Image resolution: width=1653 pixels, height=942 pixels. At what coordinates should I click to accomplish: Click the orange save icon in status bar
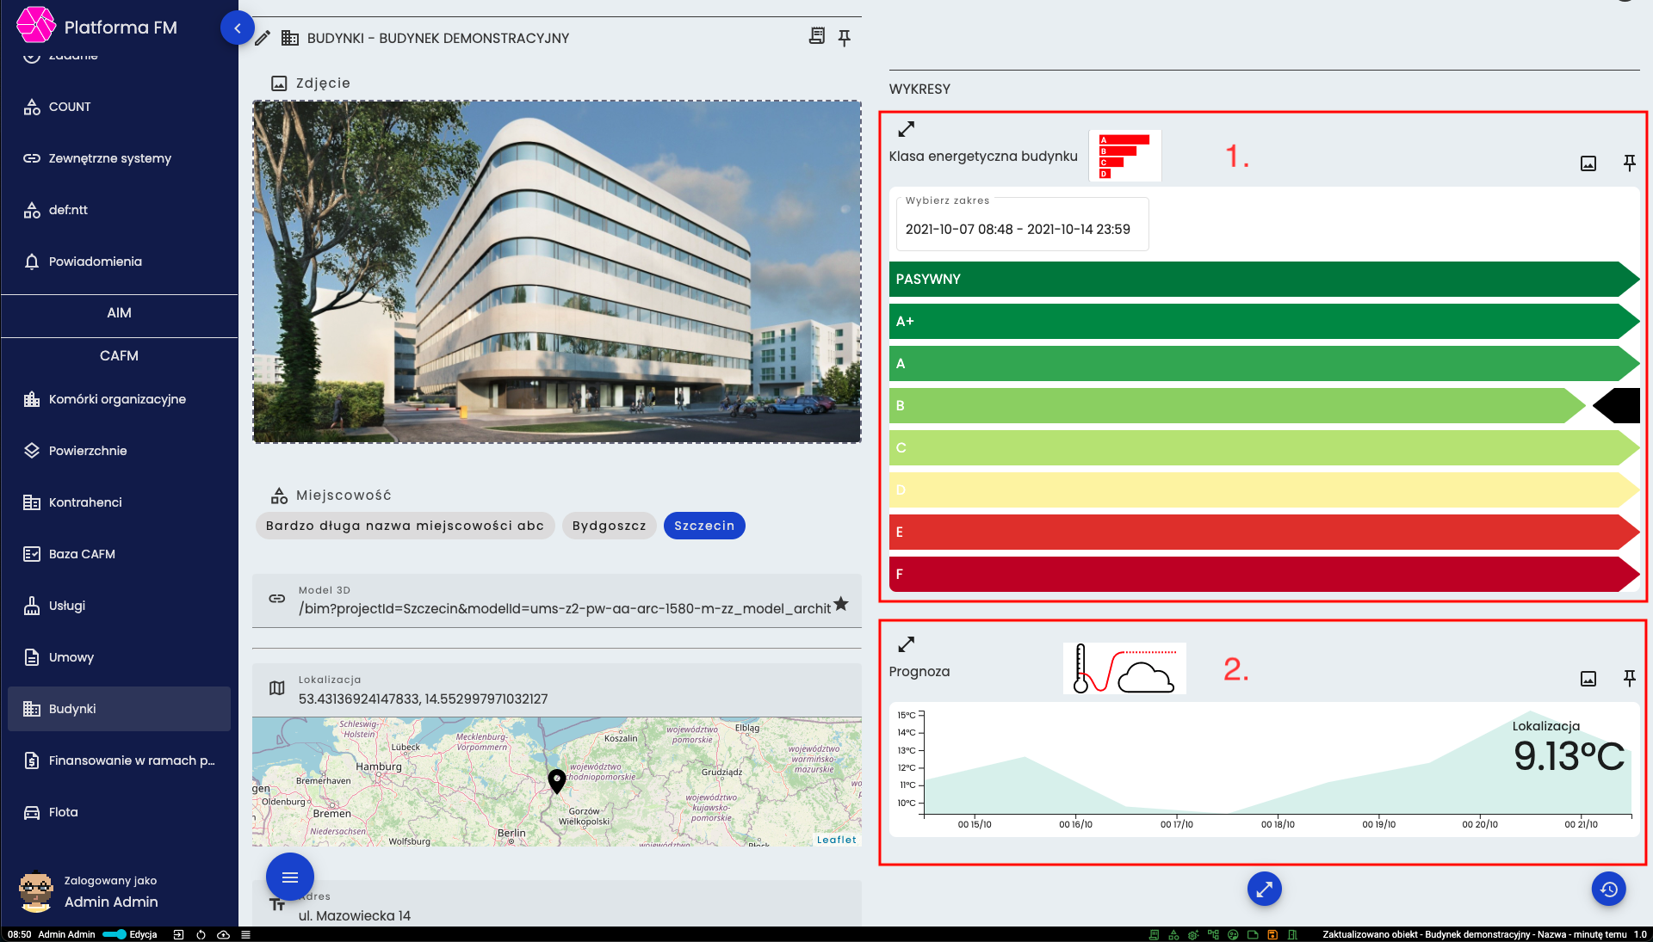click(1272, 934)
